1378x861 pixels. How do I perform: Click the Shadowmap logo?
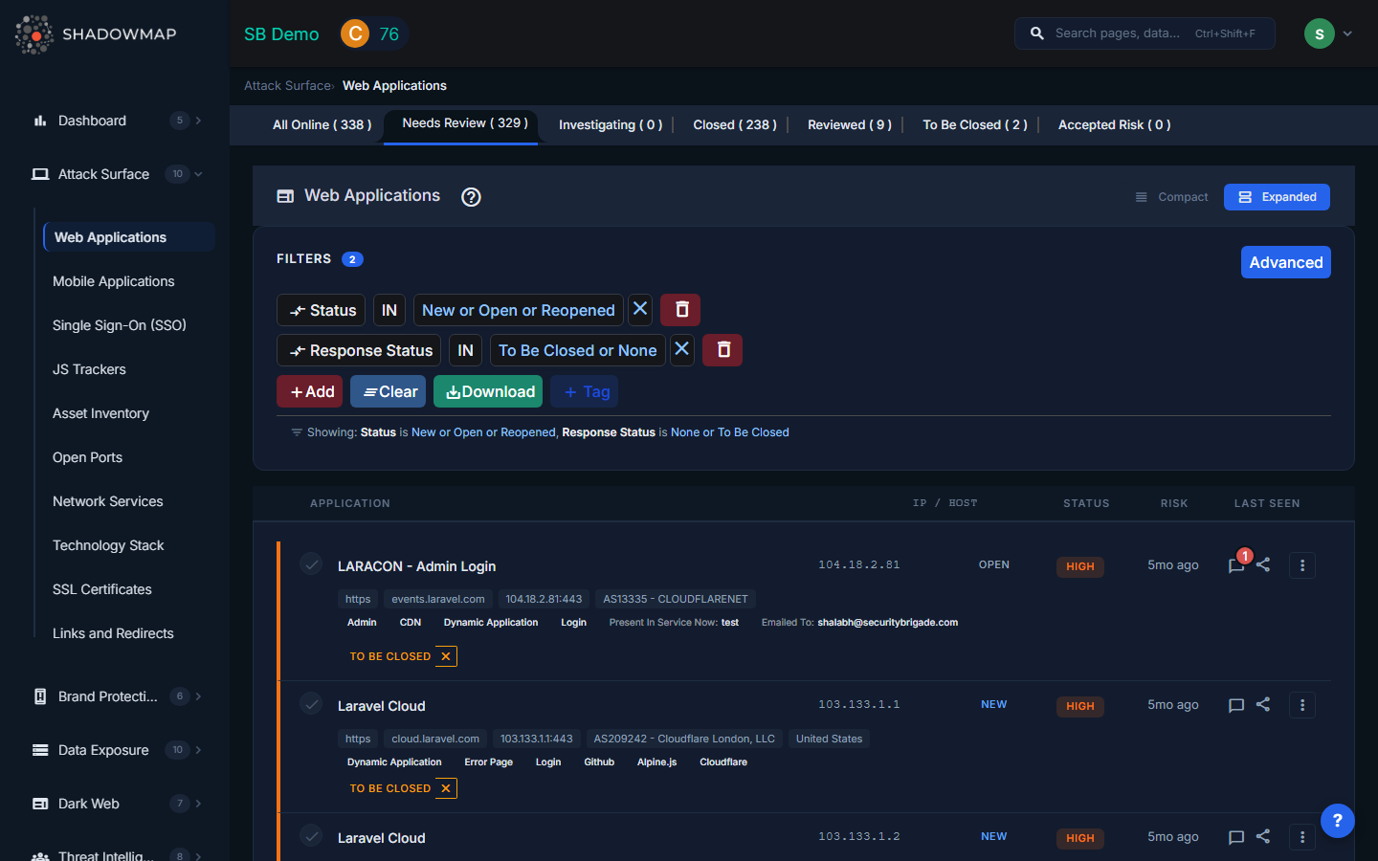click(34, 33)
